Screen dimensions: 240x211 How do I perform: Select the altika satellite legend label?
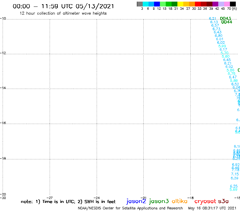pos(180,201)
